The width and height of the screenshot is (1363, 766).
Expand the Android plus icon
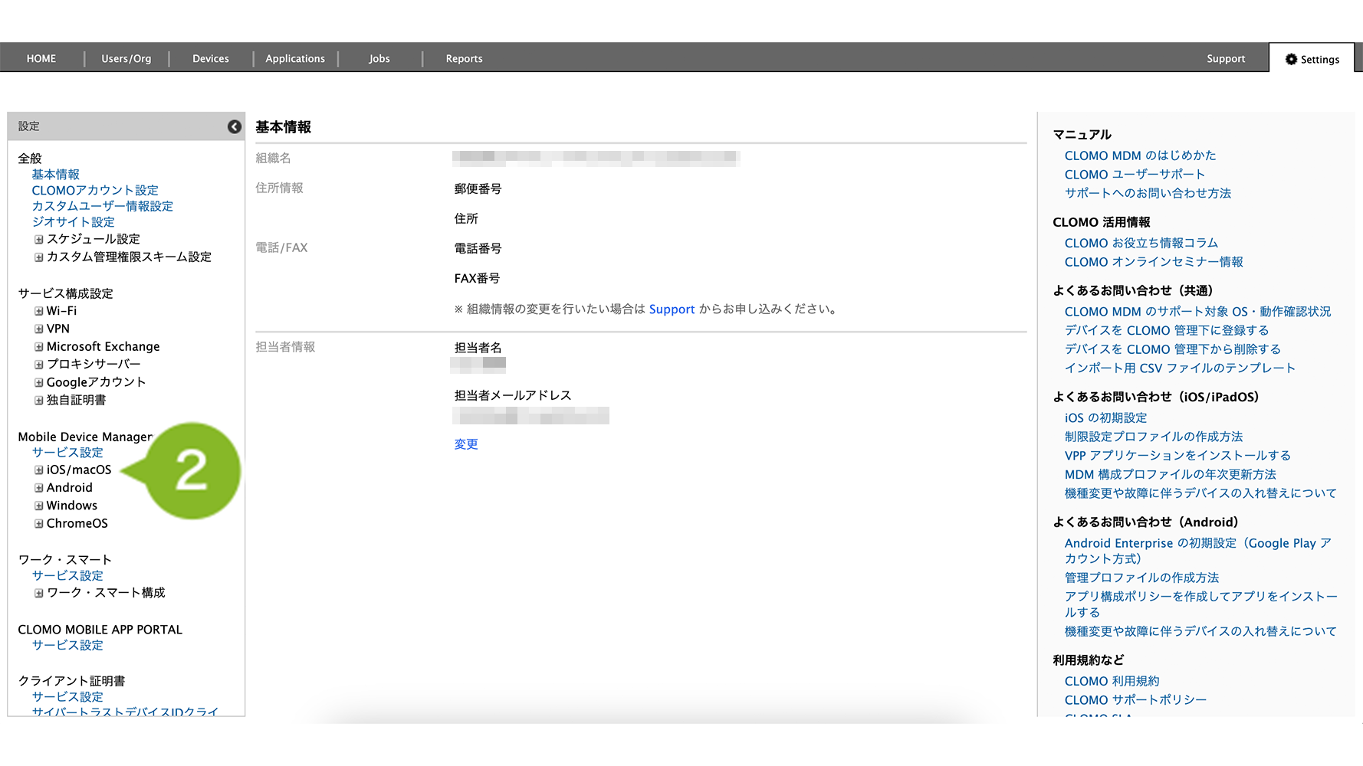pyautogui.click(x=38, y=488)
